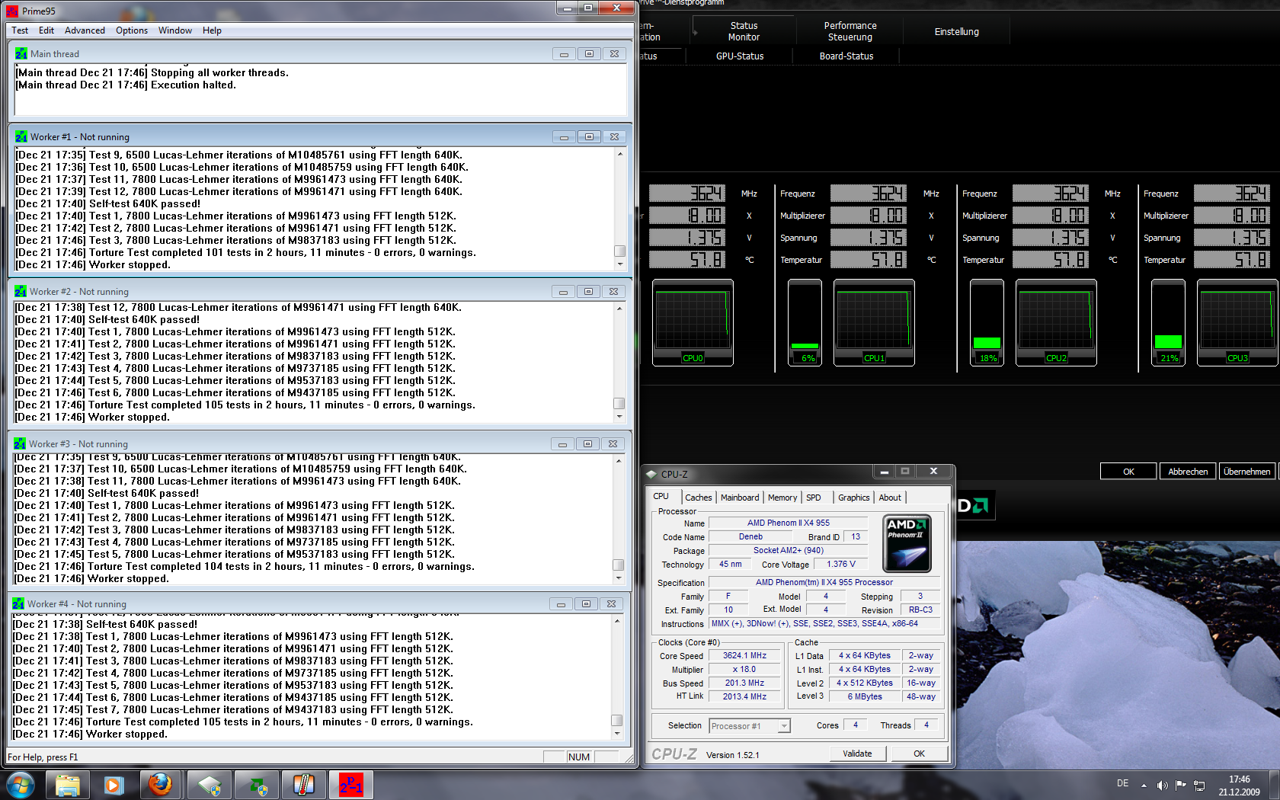Launch Windows Media Player from the taskbar
The width and height of the screenshot is (1280, 800).
tap(114, 785)
